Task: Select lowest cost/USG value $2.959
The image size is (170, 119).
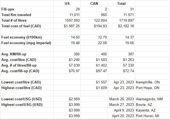Action: [67, 99]
